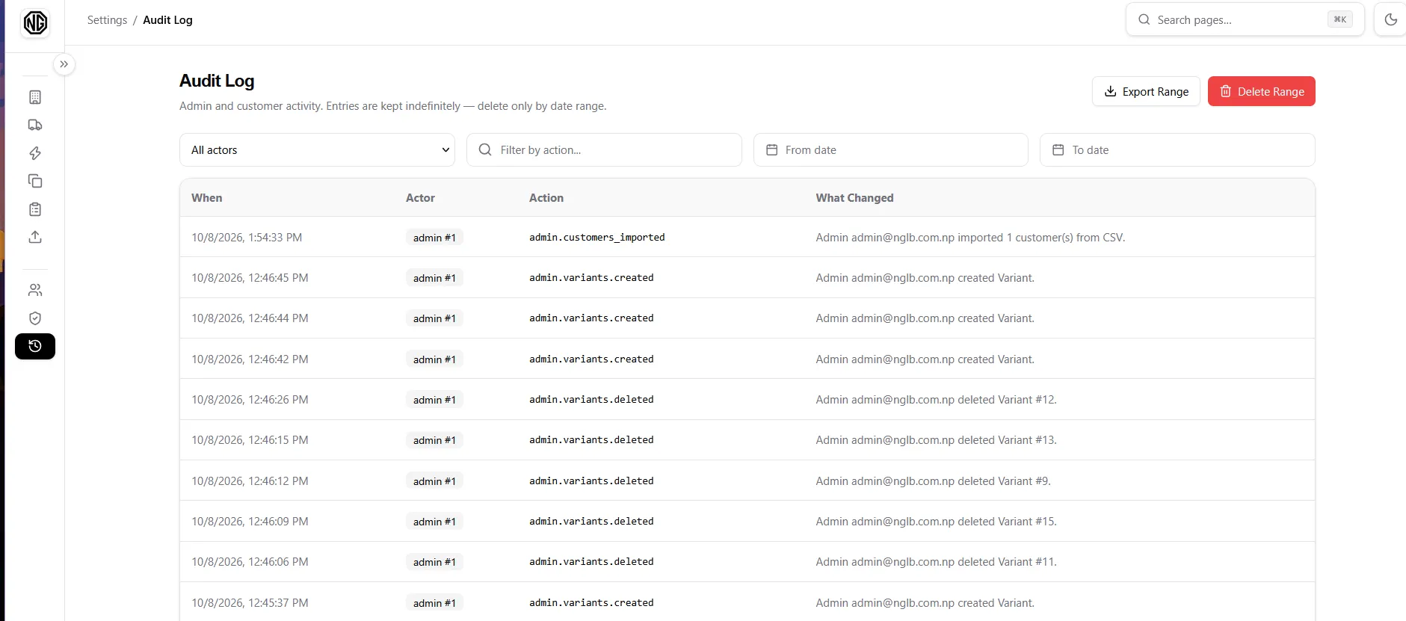Image resolution: width=1406 pixels, height=621 pixels.
Task: Click the ⌘K shortcut badge
Action: coord(1339,19)
